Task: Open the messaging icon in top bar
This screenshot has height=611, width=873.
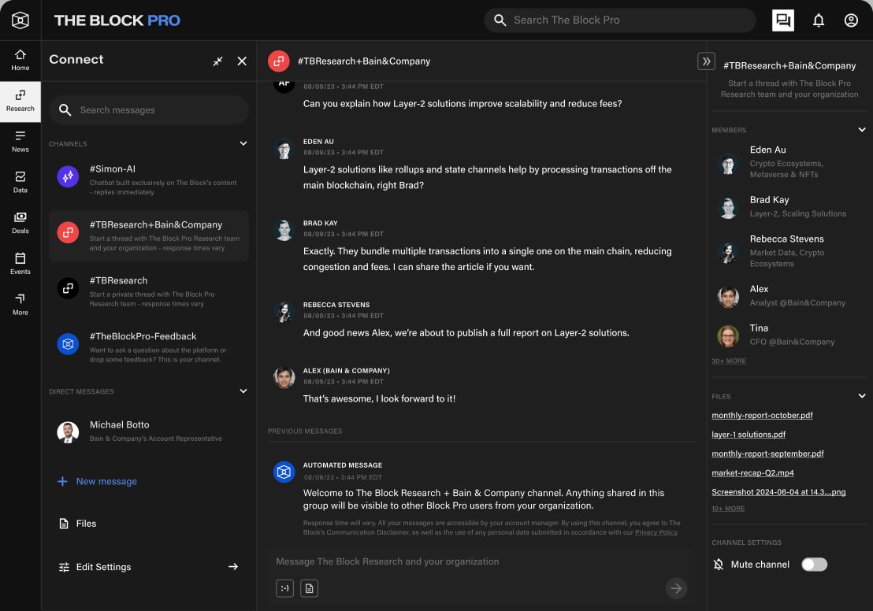Action: [782, 20]
